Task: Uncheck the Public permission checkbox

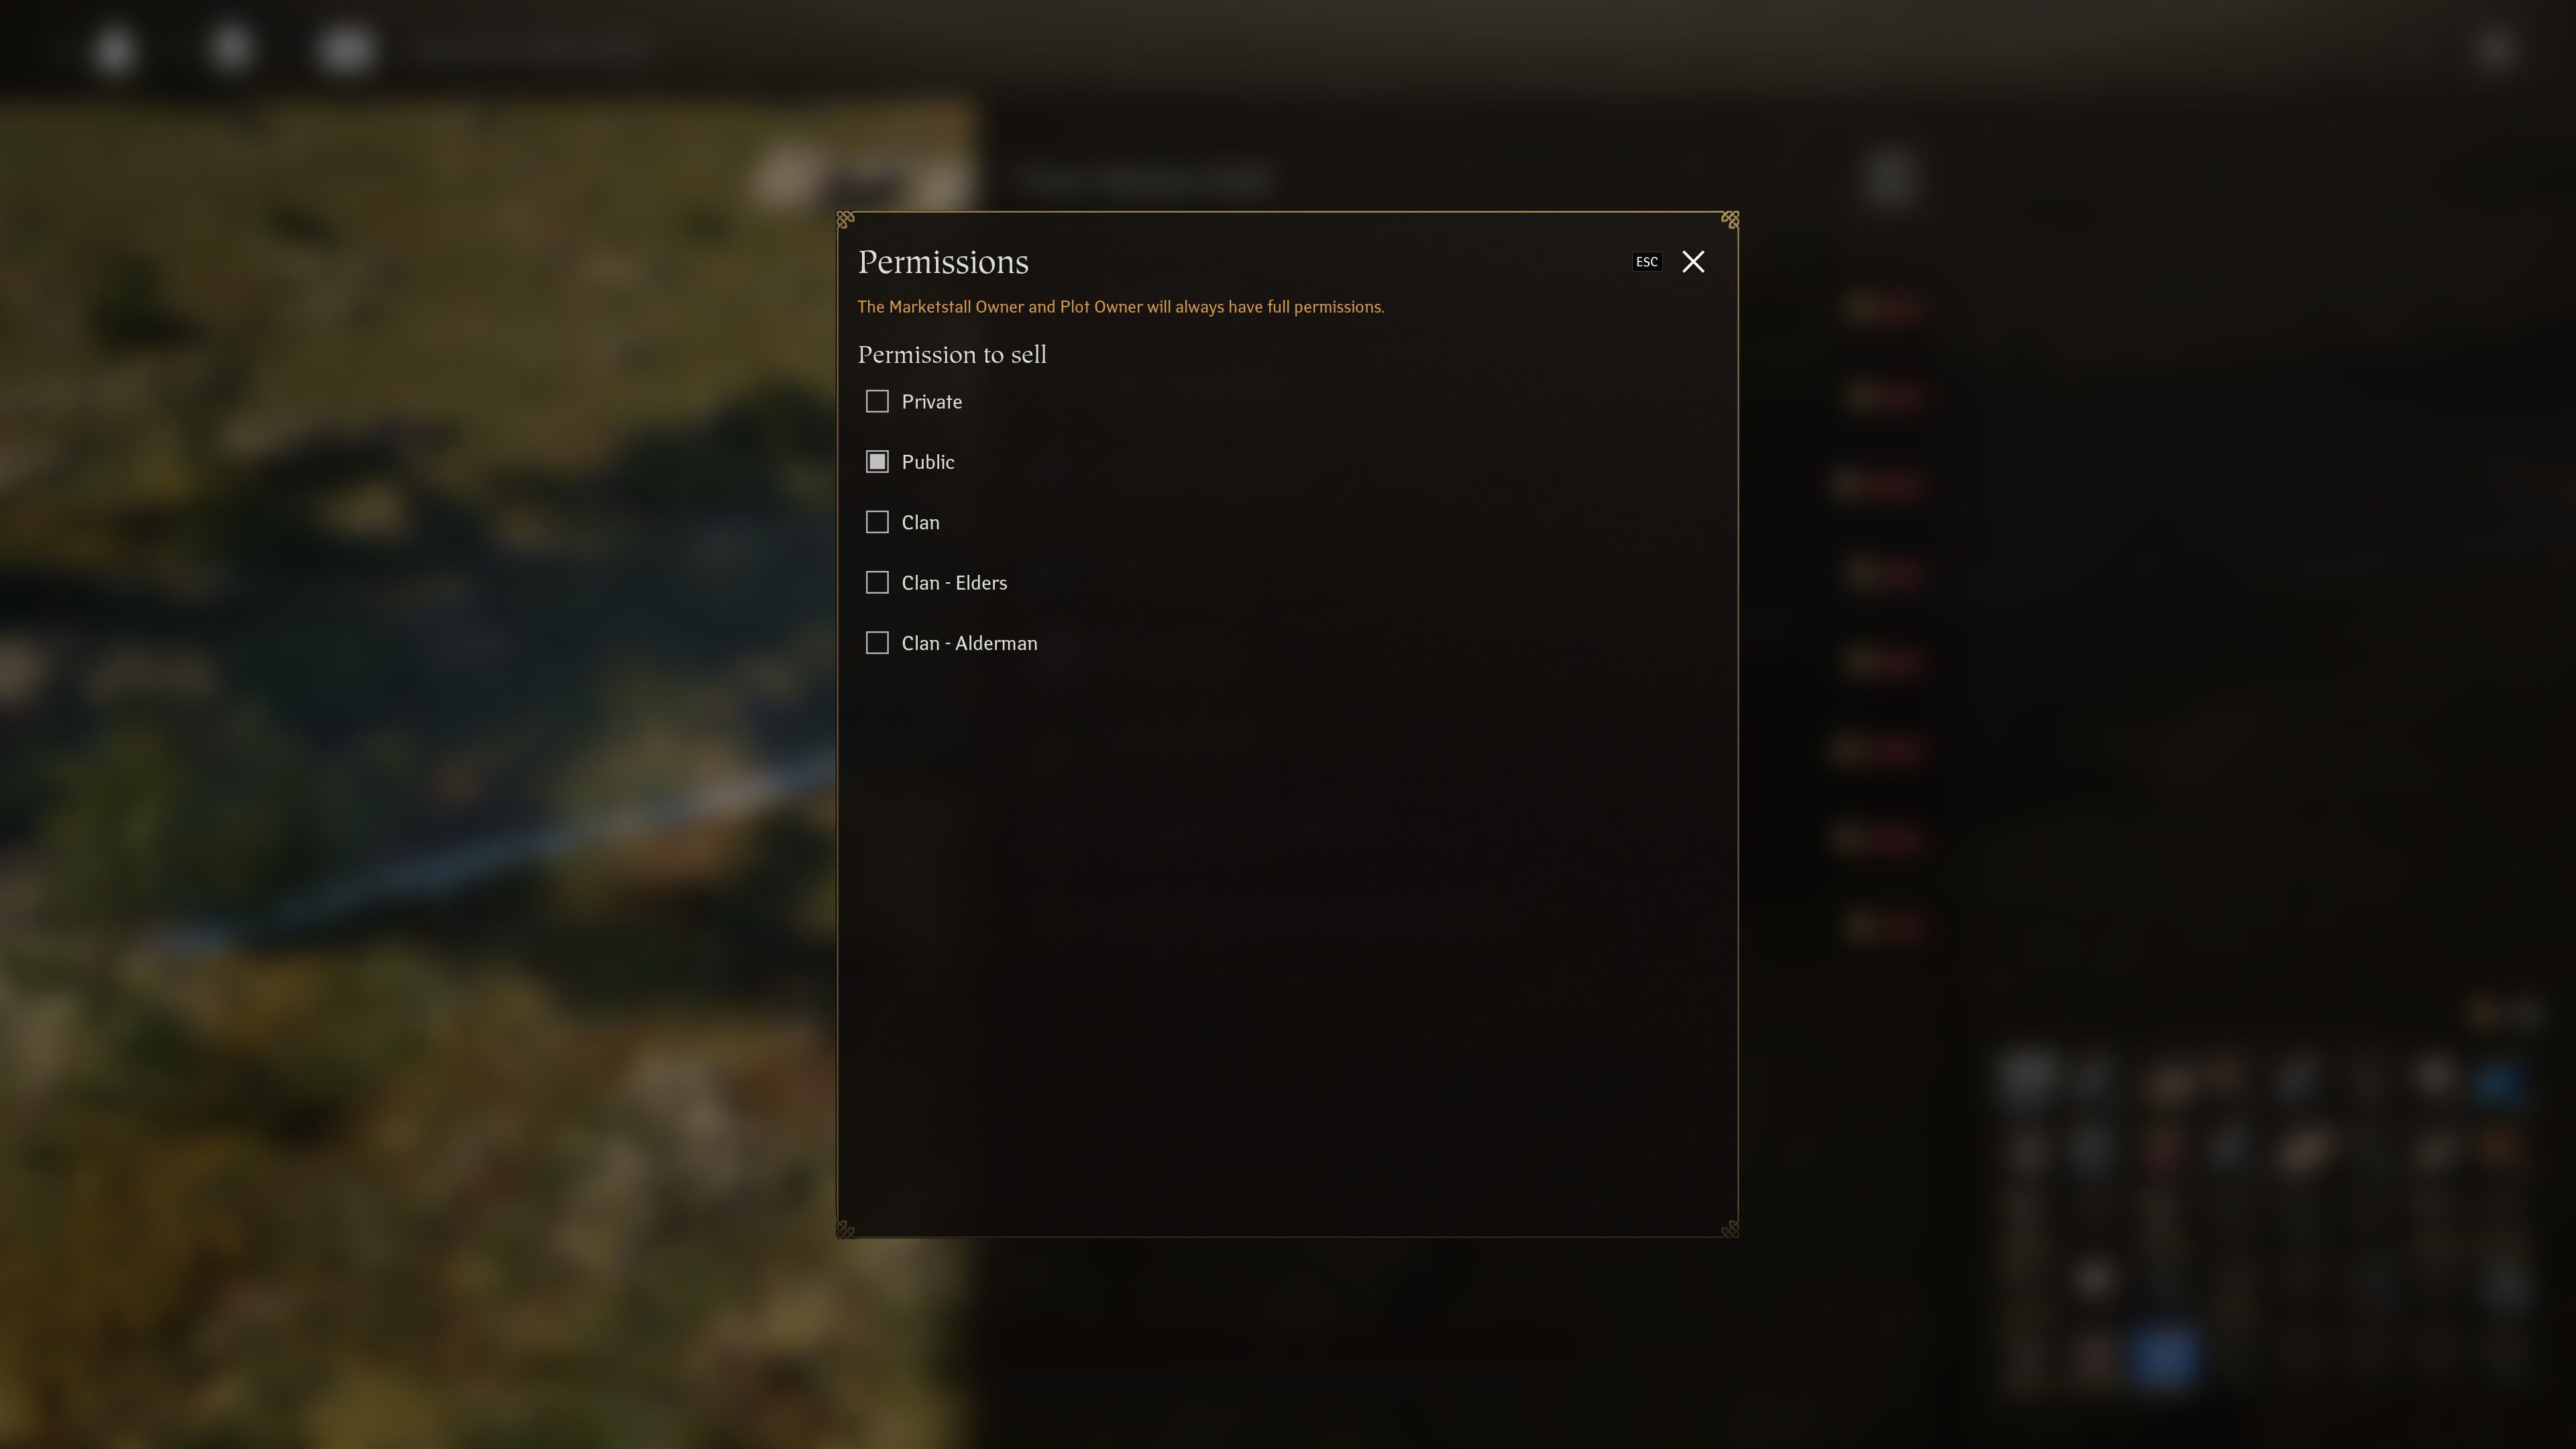Action: 877,462
